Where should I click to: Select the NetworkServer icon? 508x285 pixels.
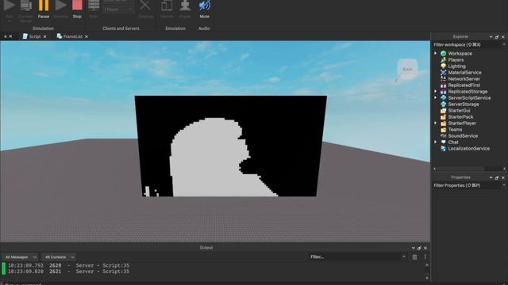click(443, 78)
